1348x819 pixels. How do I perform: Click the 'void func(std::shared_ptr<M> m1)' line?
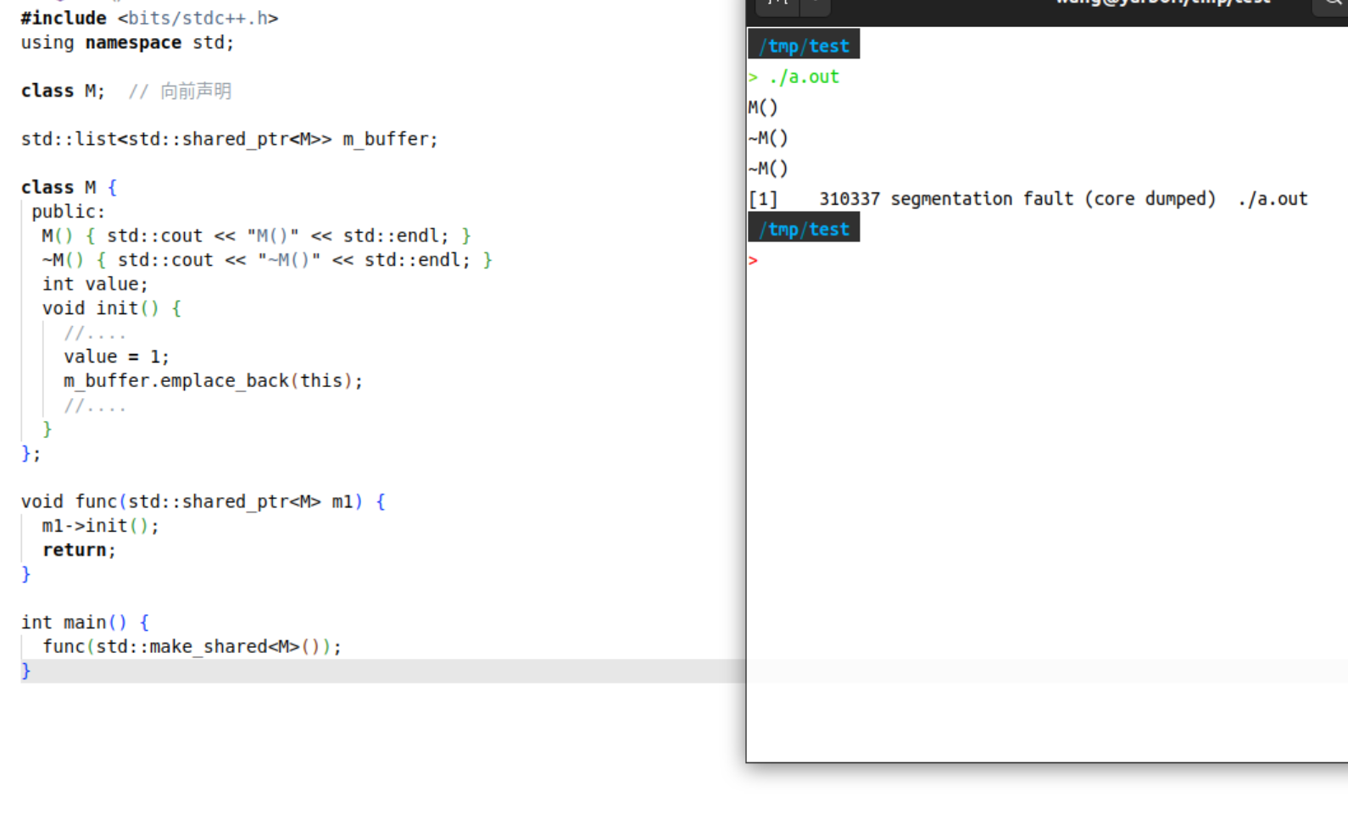click(203, 501)
